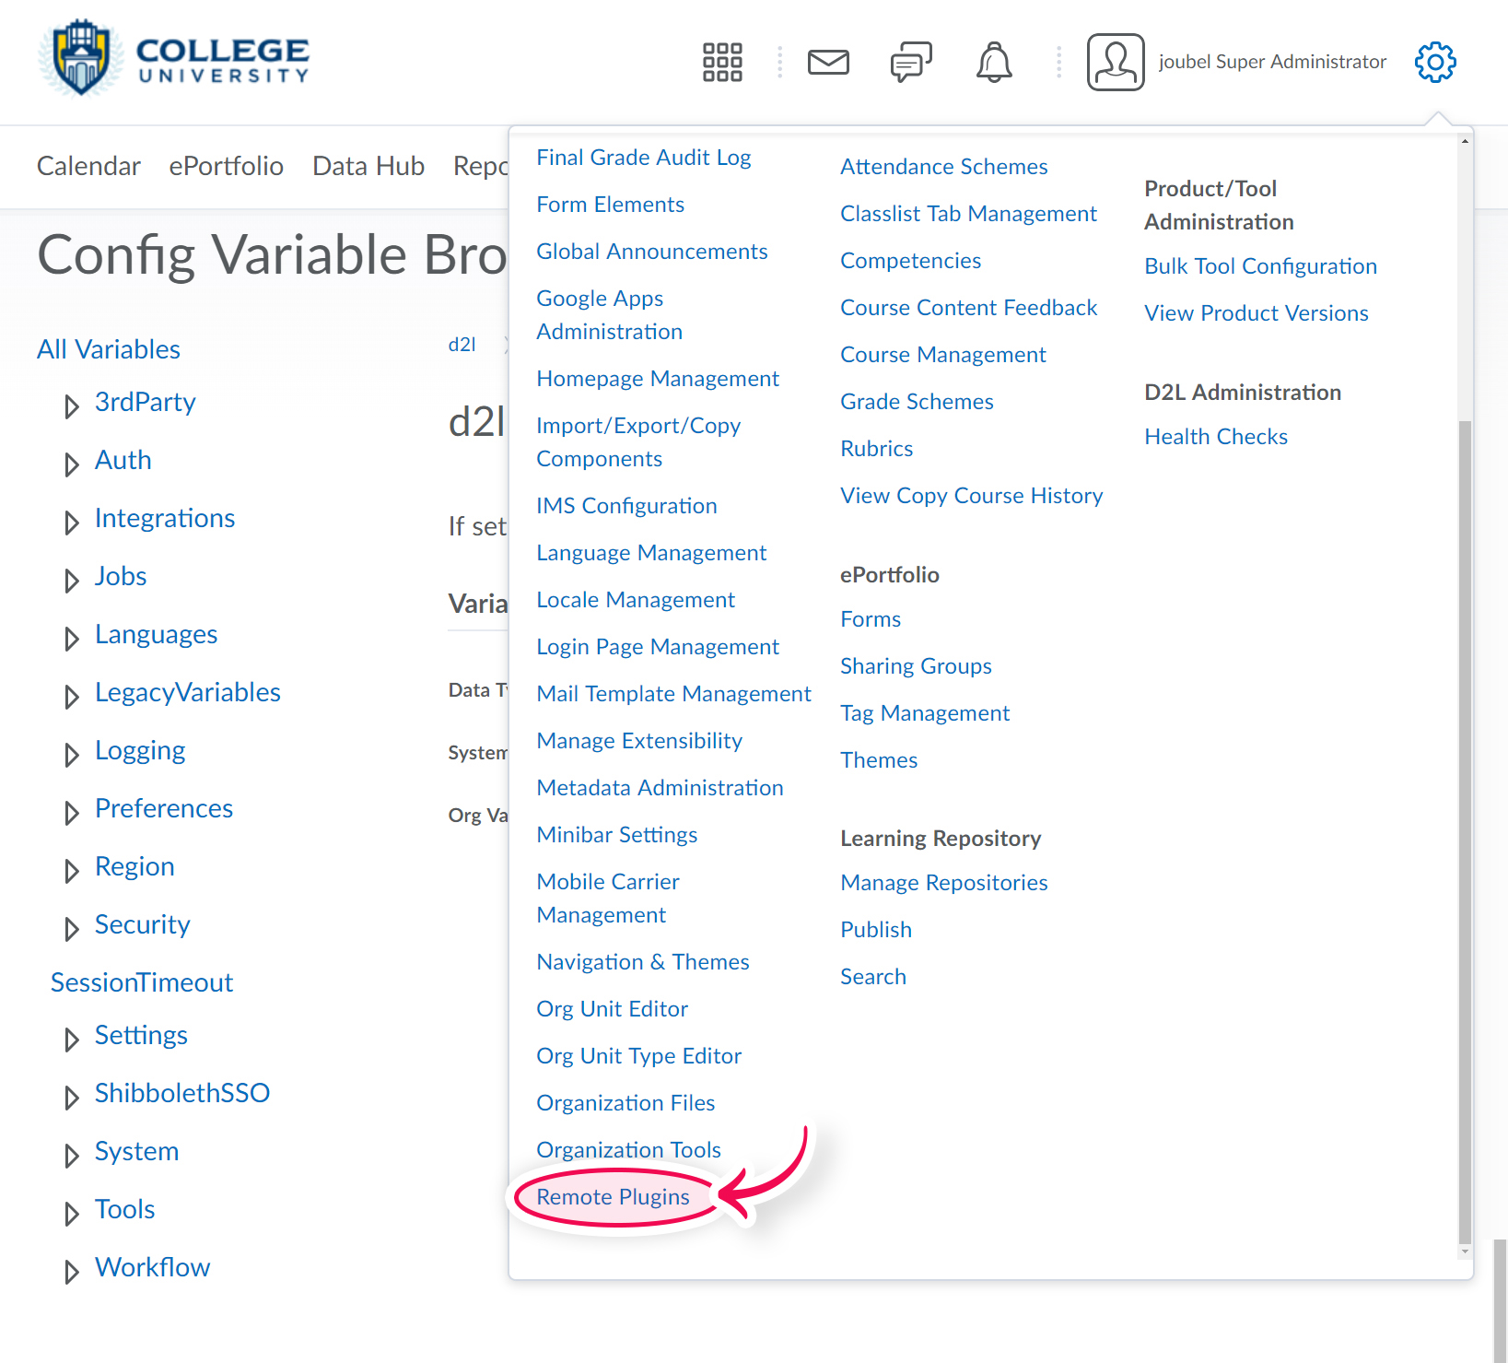Screen dimensions: 1508x1363
Task: Open Manage Extensibility link
Action: pos(639,741)
